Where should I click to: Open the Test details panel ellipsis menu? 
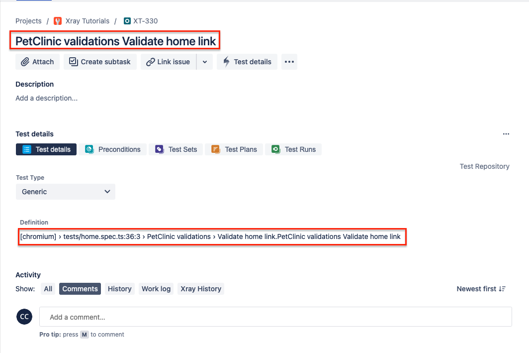pyautogui.click(x=506, y=134)
